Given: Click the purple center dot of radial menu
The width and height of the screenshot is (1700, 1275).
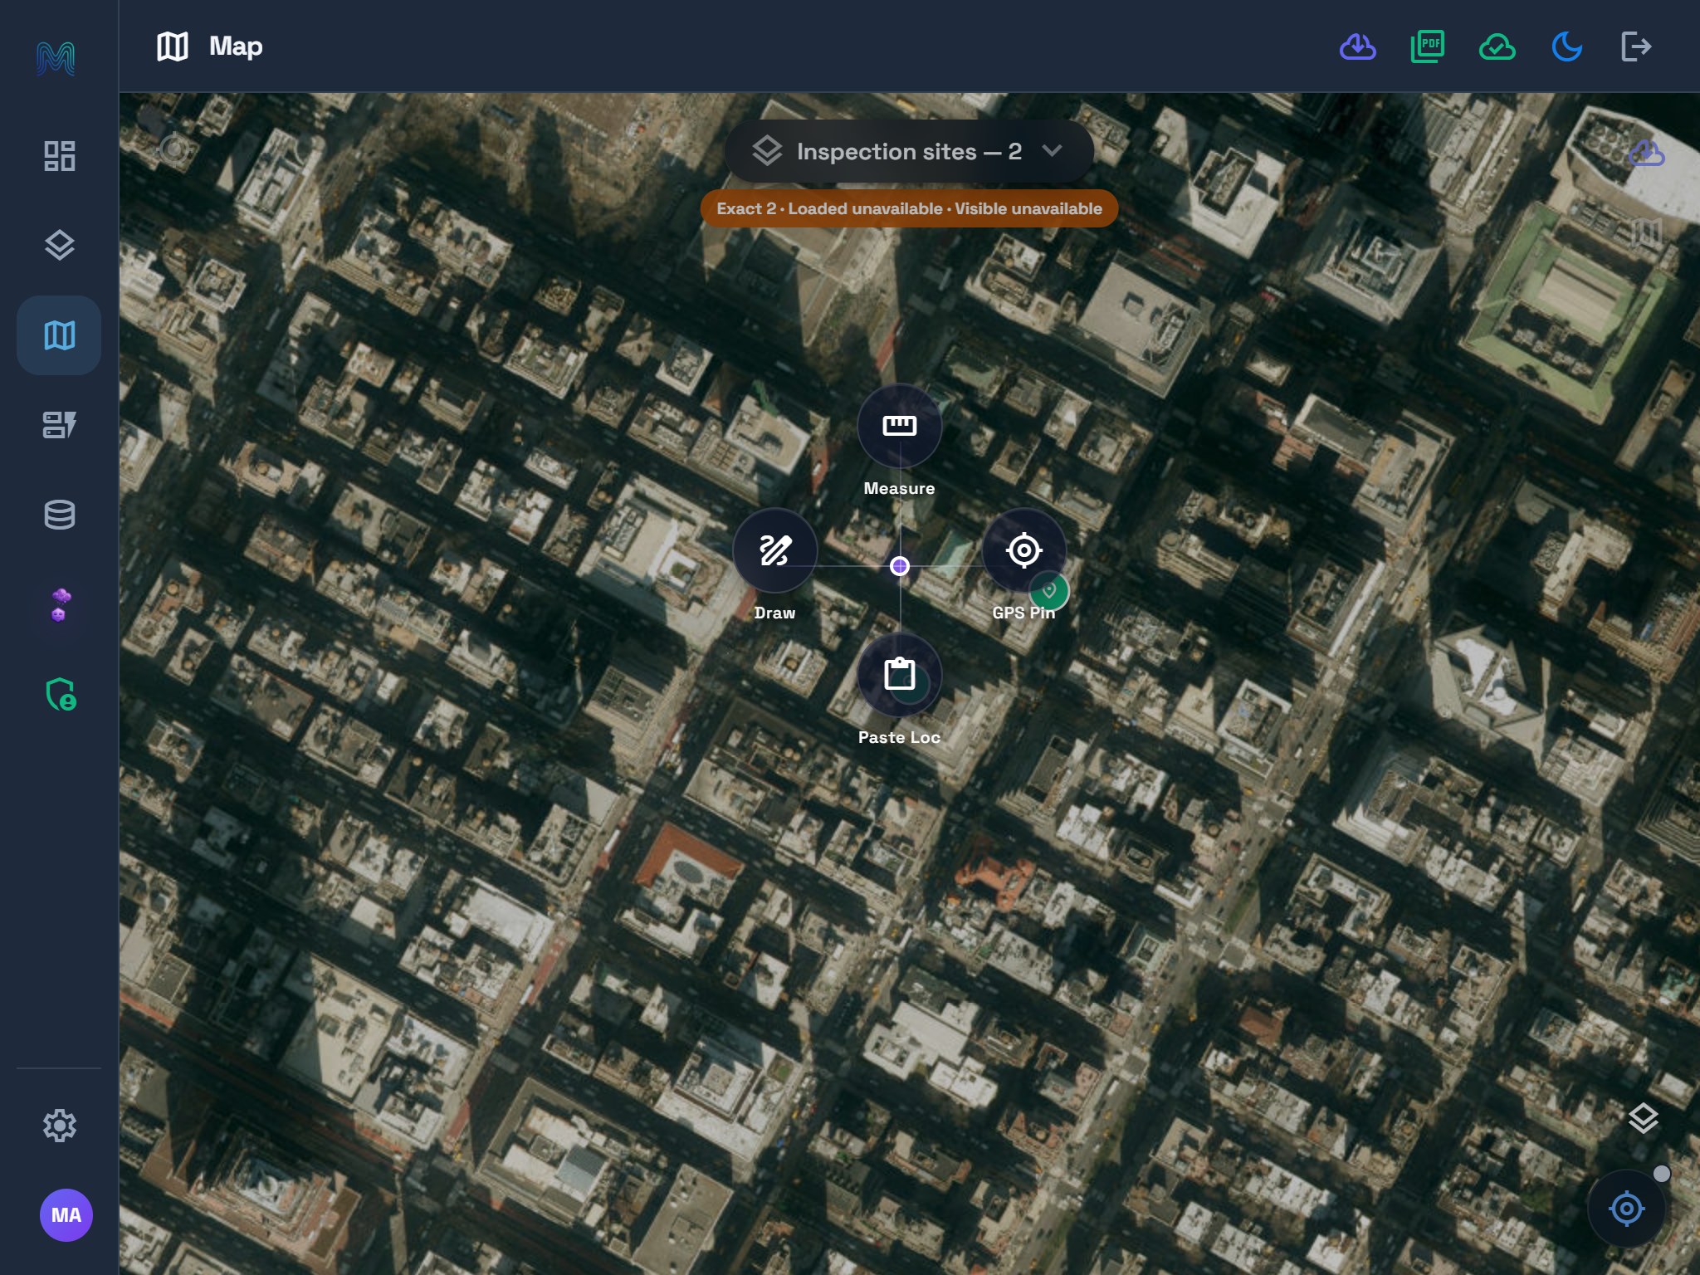Looking at the screenshot, I should coord(900,566).
